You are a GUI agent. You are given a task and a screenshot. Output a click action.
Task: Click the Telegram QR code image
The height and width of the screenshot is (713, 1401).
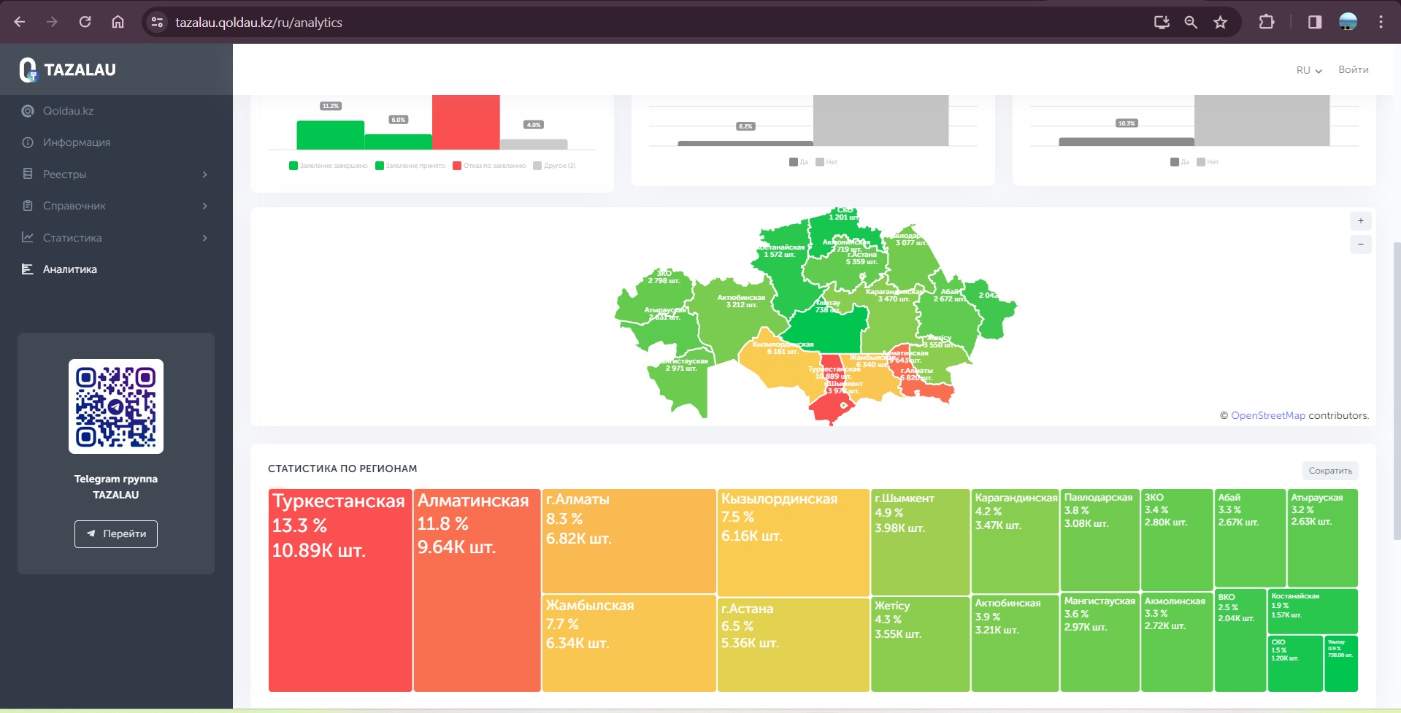point(116,406)
